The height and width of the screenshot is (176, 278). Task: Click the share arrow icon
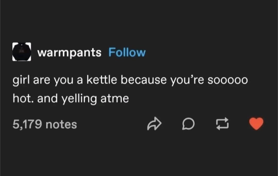(x=154, y=125)
